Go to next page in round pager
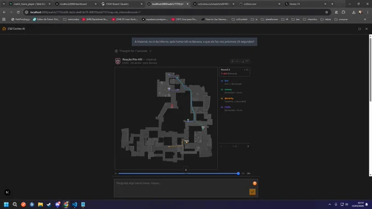The width and height of the screenshot is (372, 209). pos(248,146)
